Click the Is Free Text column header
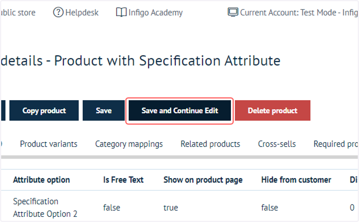This screenshot has height=222, width=359. [124, 180]
